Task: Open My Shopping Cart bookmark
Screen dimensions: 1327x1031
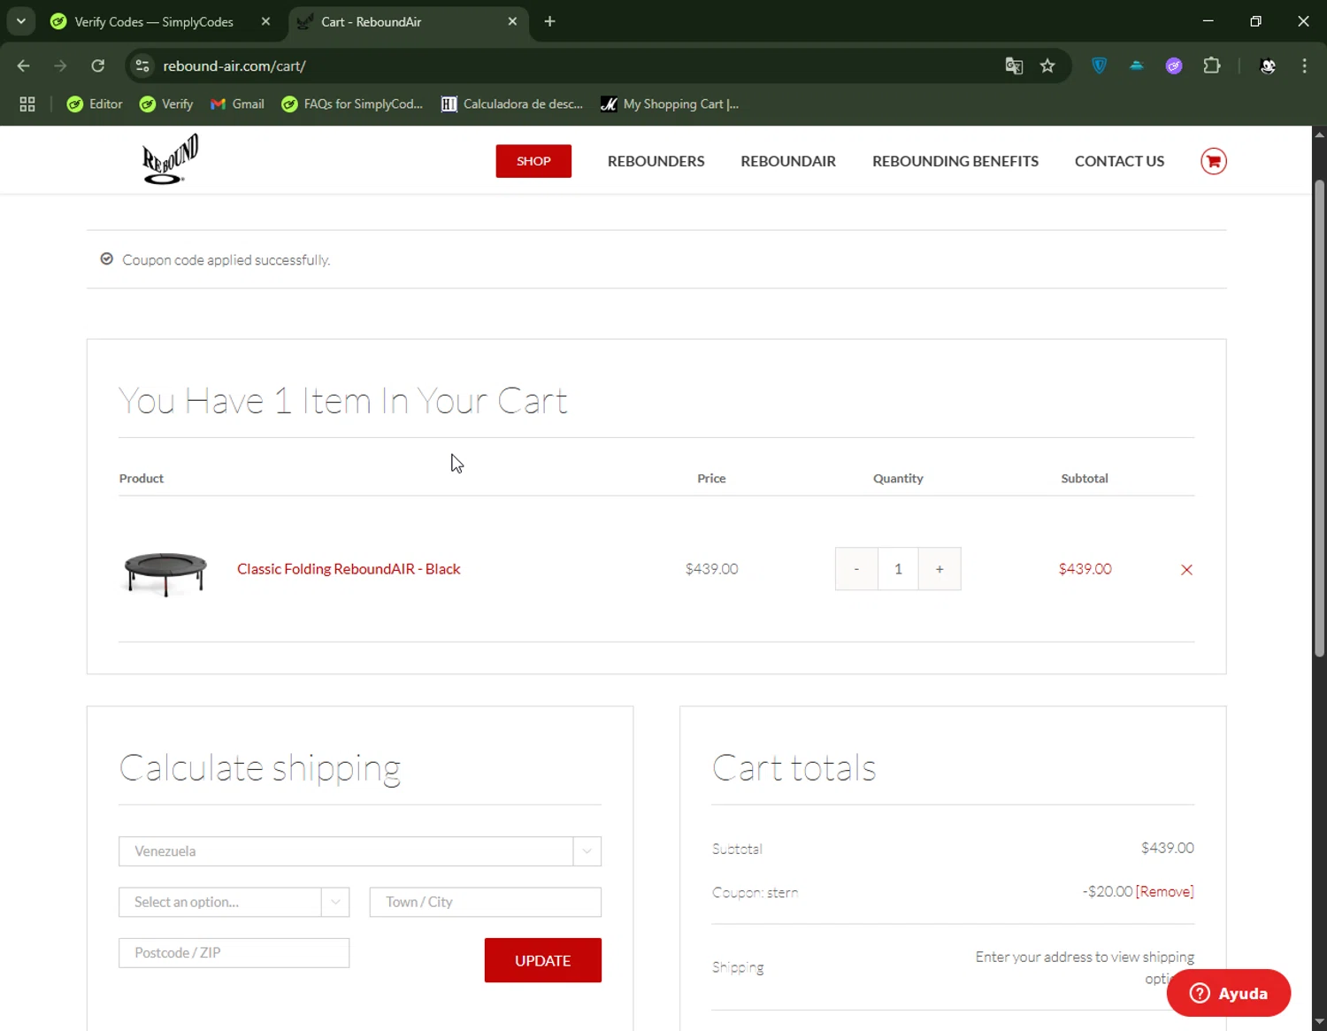Action: point(670,104)
